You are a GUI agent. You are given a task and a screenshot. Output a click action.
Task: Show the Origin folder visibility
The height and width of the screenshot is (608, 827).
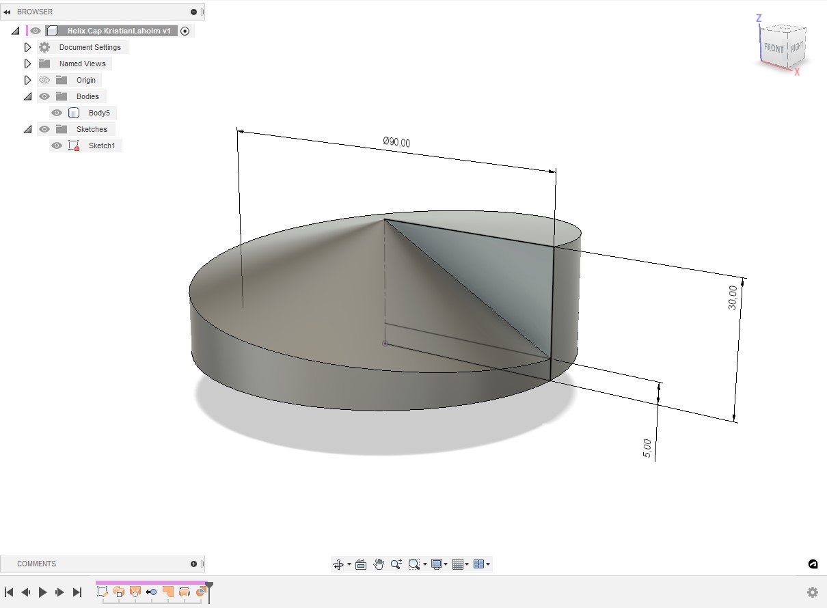(x=44, y=79)
